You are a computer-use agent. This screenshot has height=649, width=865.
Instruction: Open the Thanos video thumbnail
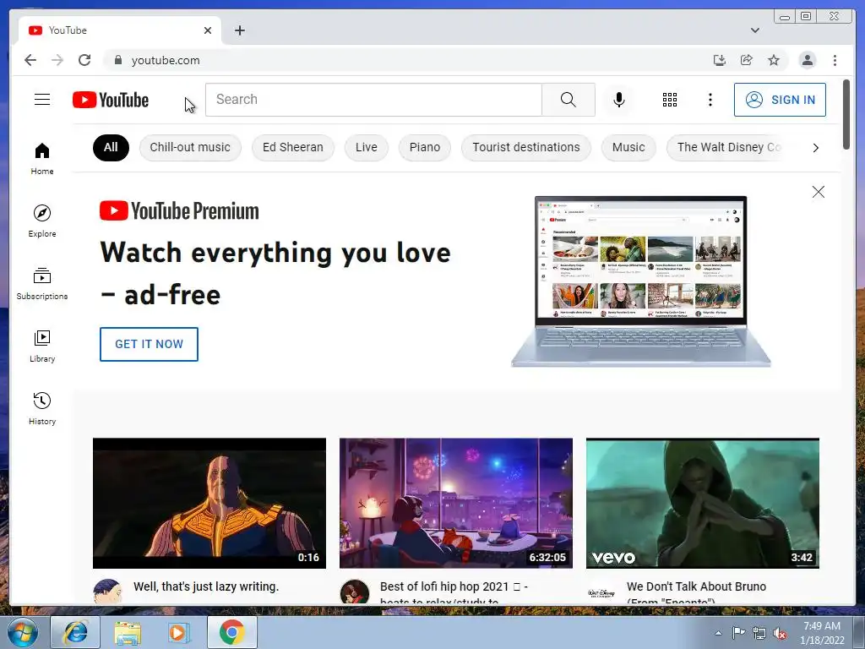(209, 504)
